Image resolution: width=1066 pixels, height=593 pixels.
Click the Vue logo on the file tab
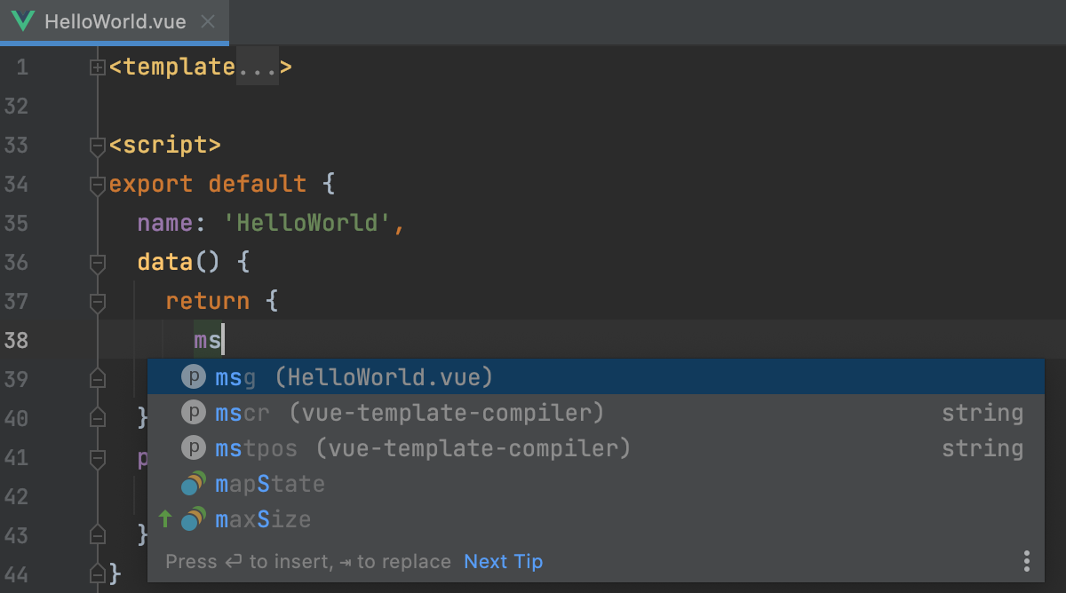tap(22, 20)
